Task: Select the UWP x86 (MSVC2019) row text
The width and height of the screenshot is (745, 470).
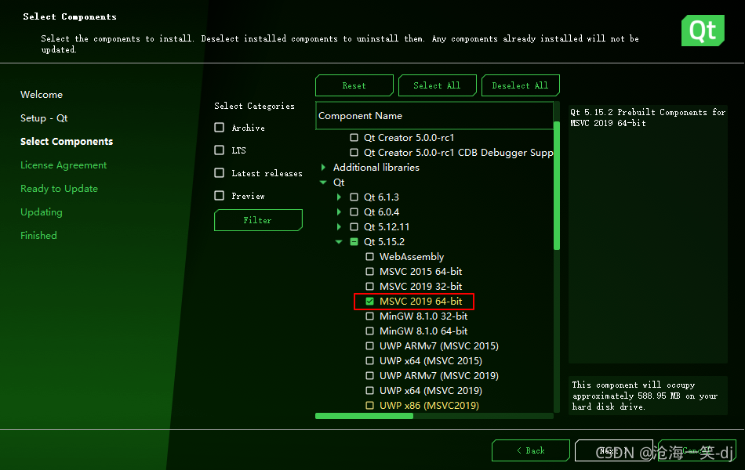Action: (x=429, y=406)
